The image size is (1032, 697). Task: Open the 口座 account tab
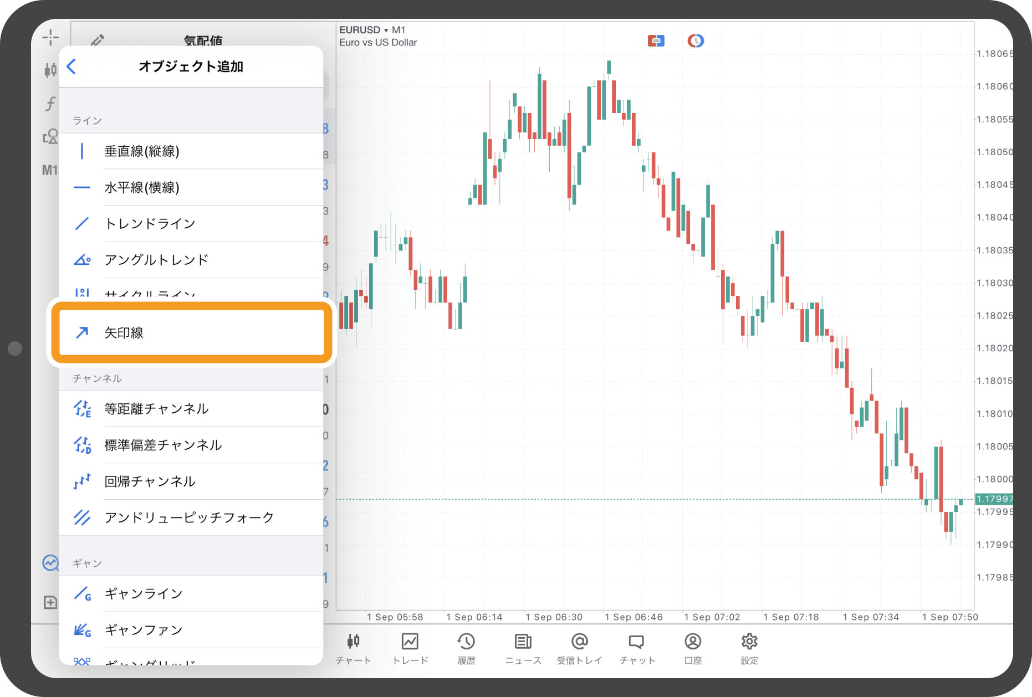point(693,649)
